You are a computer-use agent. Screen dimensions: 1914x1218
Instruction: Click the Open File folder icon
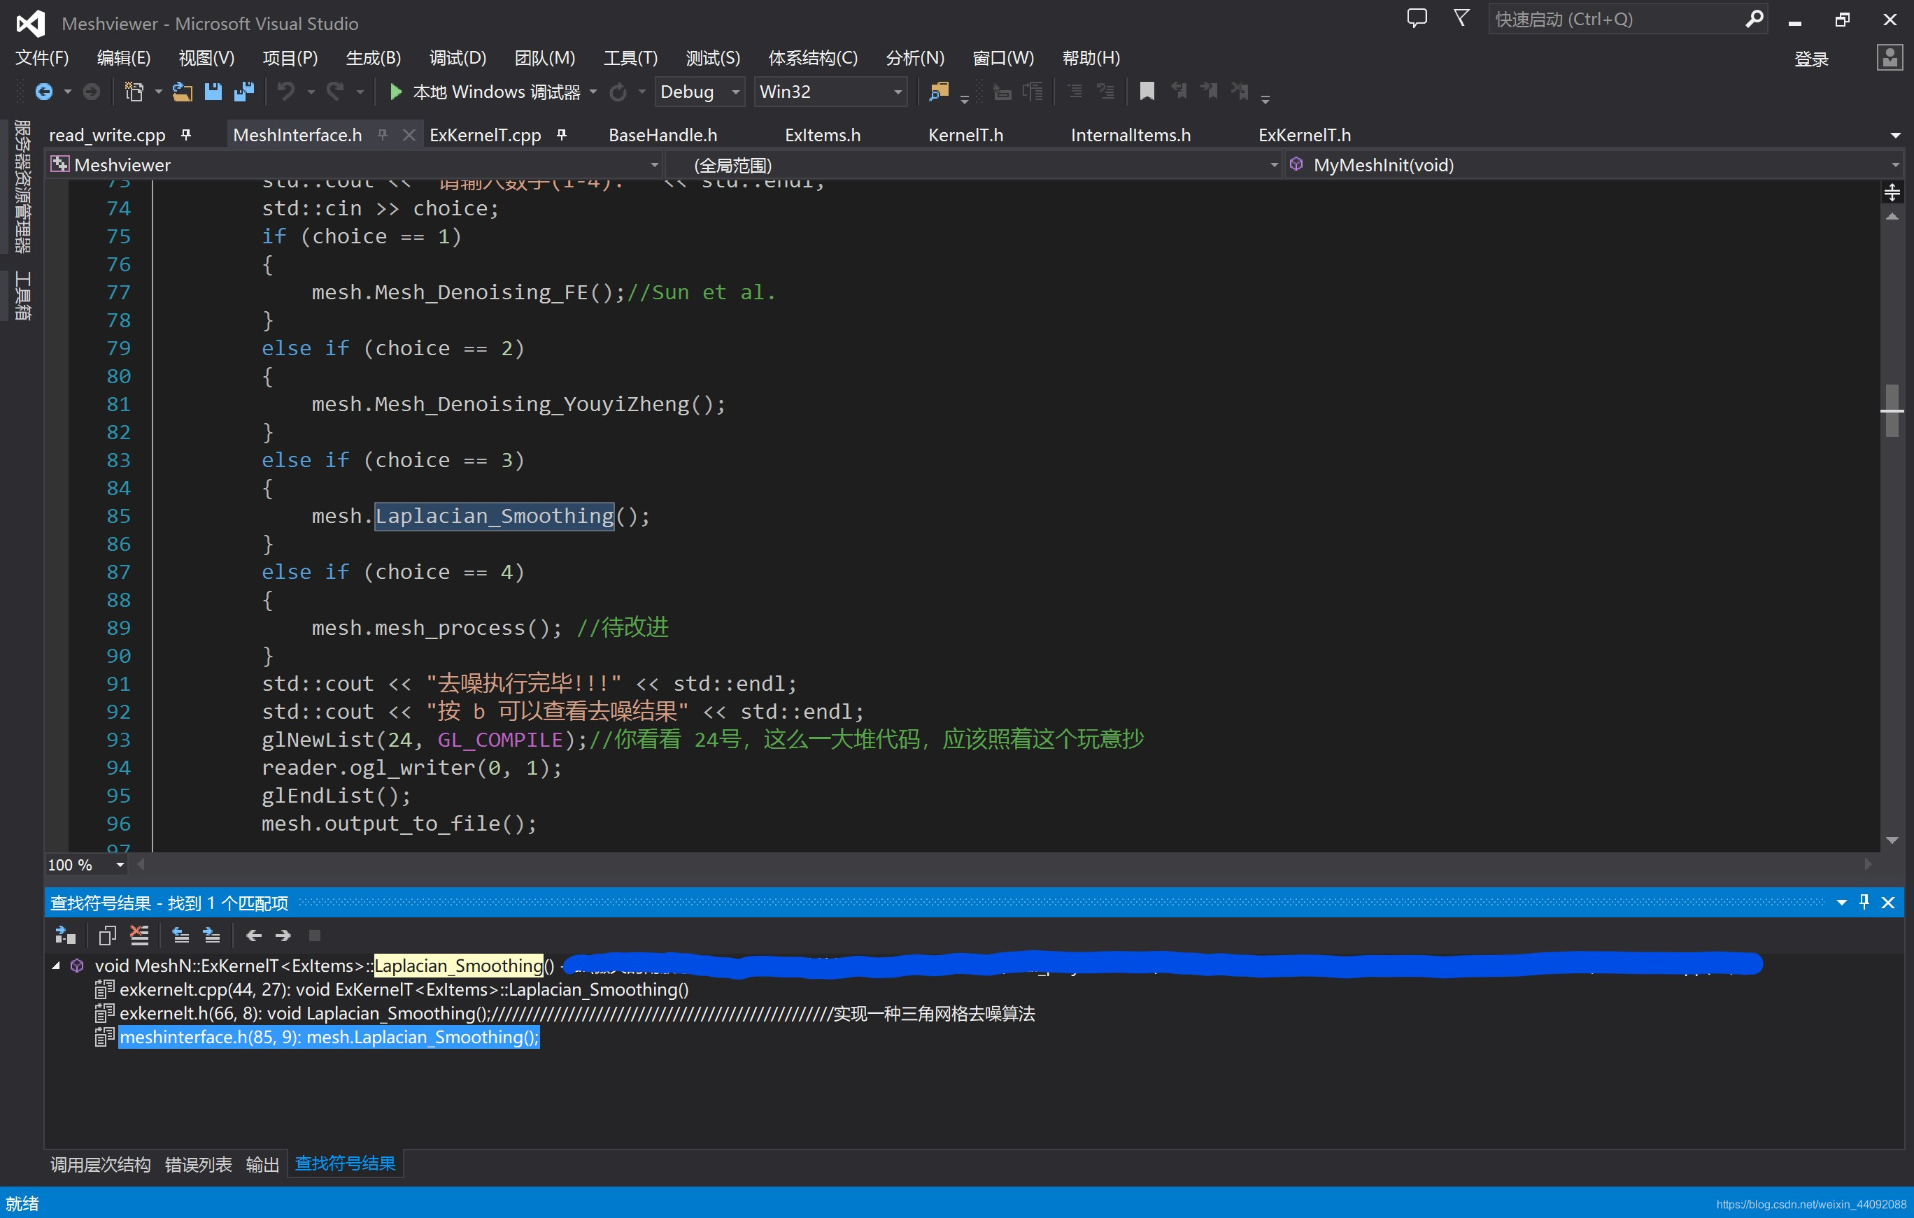[x=183, y=92]
